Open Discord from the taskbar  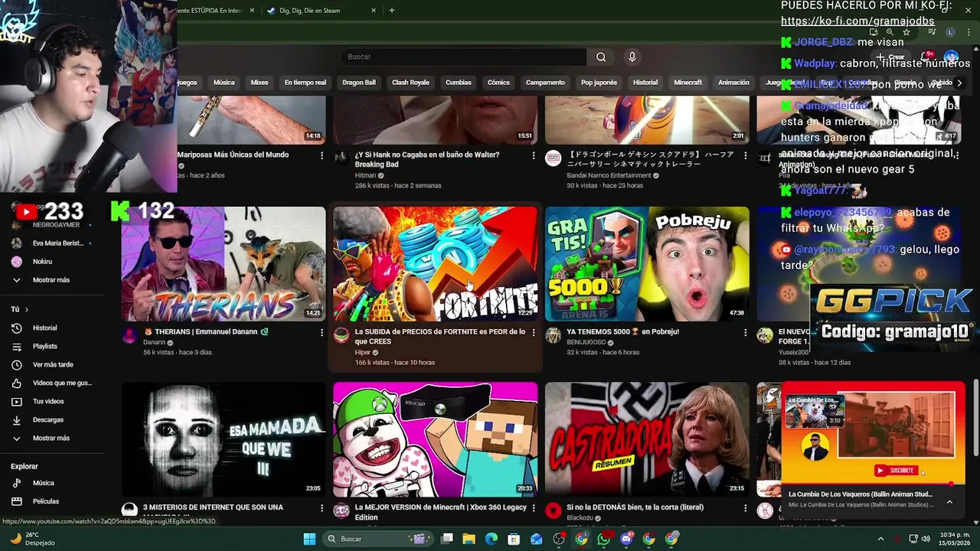click(626, 539)
